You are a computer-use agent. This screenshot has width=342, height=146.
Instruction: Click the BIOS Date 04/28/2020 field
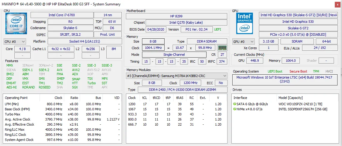pyautogui.click(x=156, y=29)
